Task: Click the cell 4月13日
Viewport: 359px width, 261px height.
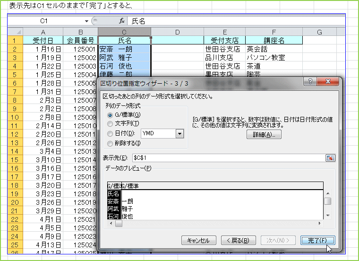Action: (x=43, y=245)
